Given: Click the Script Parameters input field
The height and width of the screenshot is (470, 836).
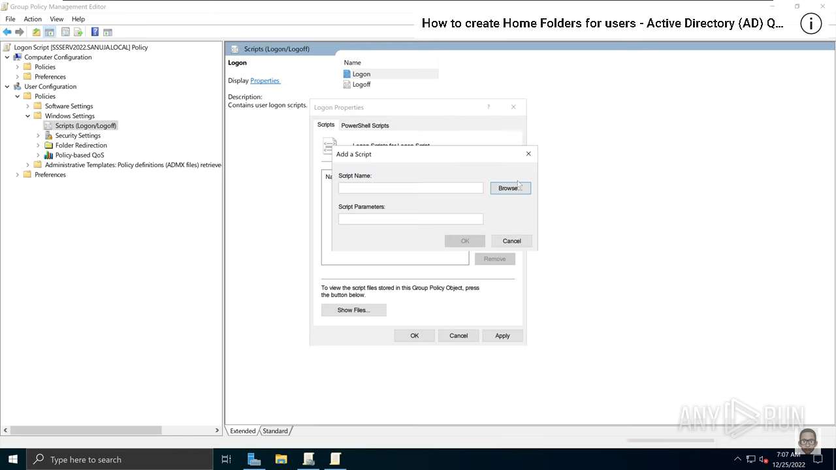Looking at the screenshot, I should point(411,219).
